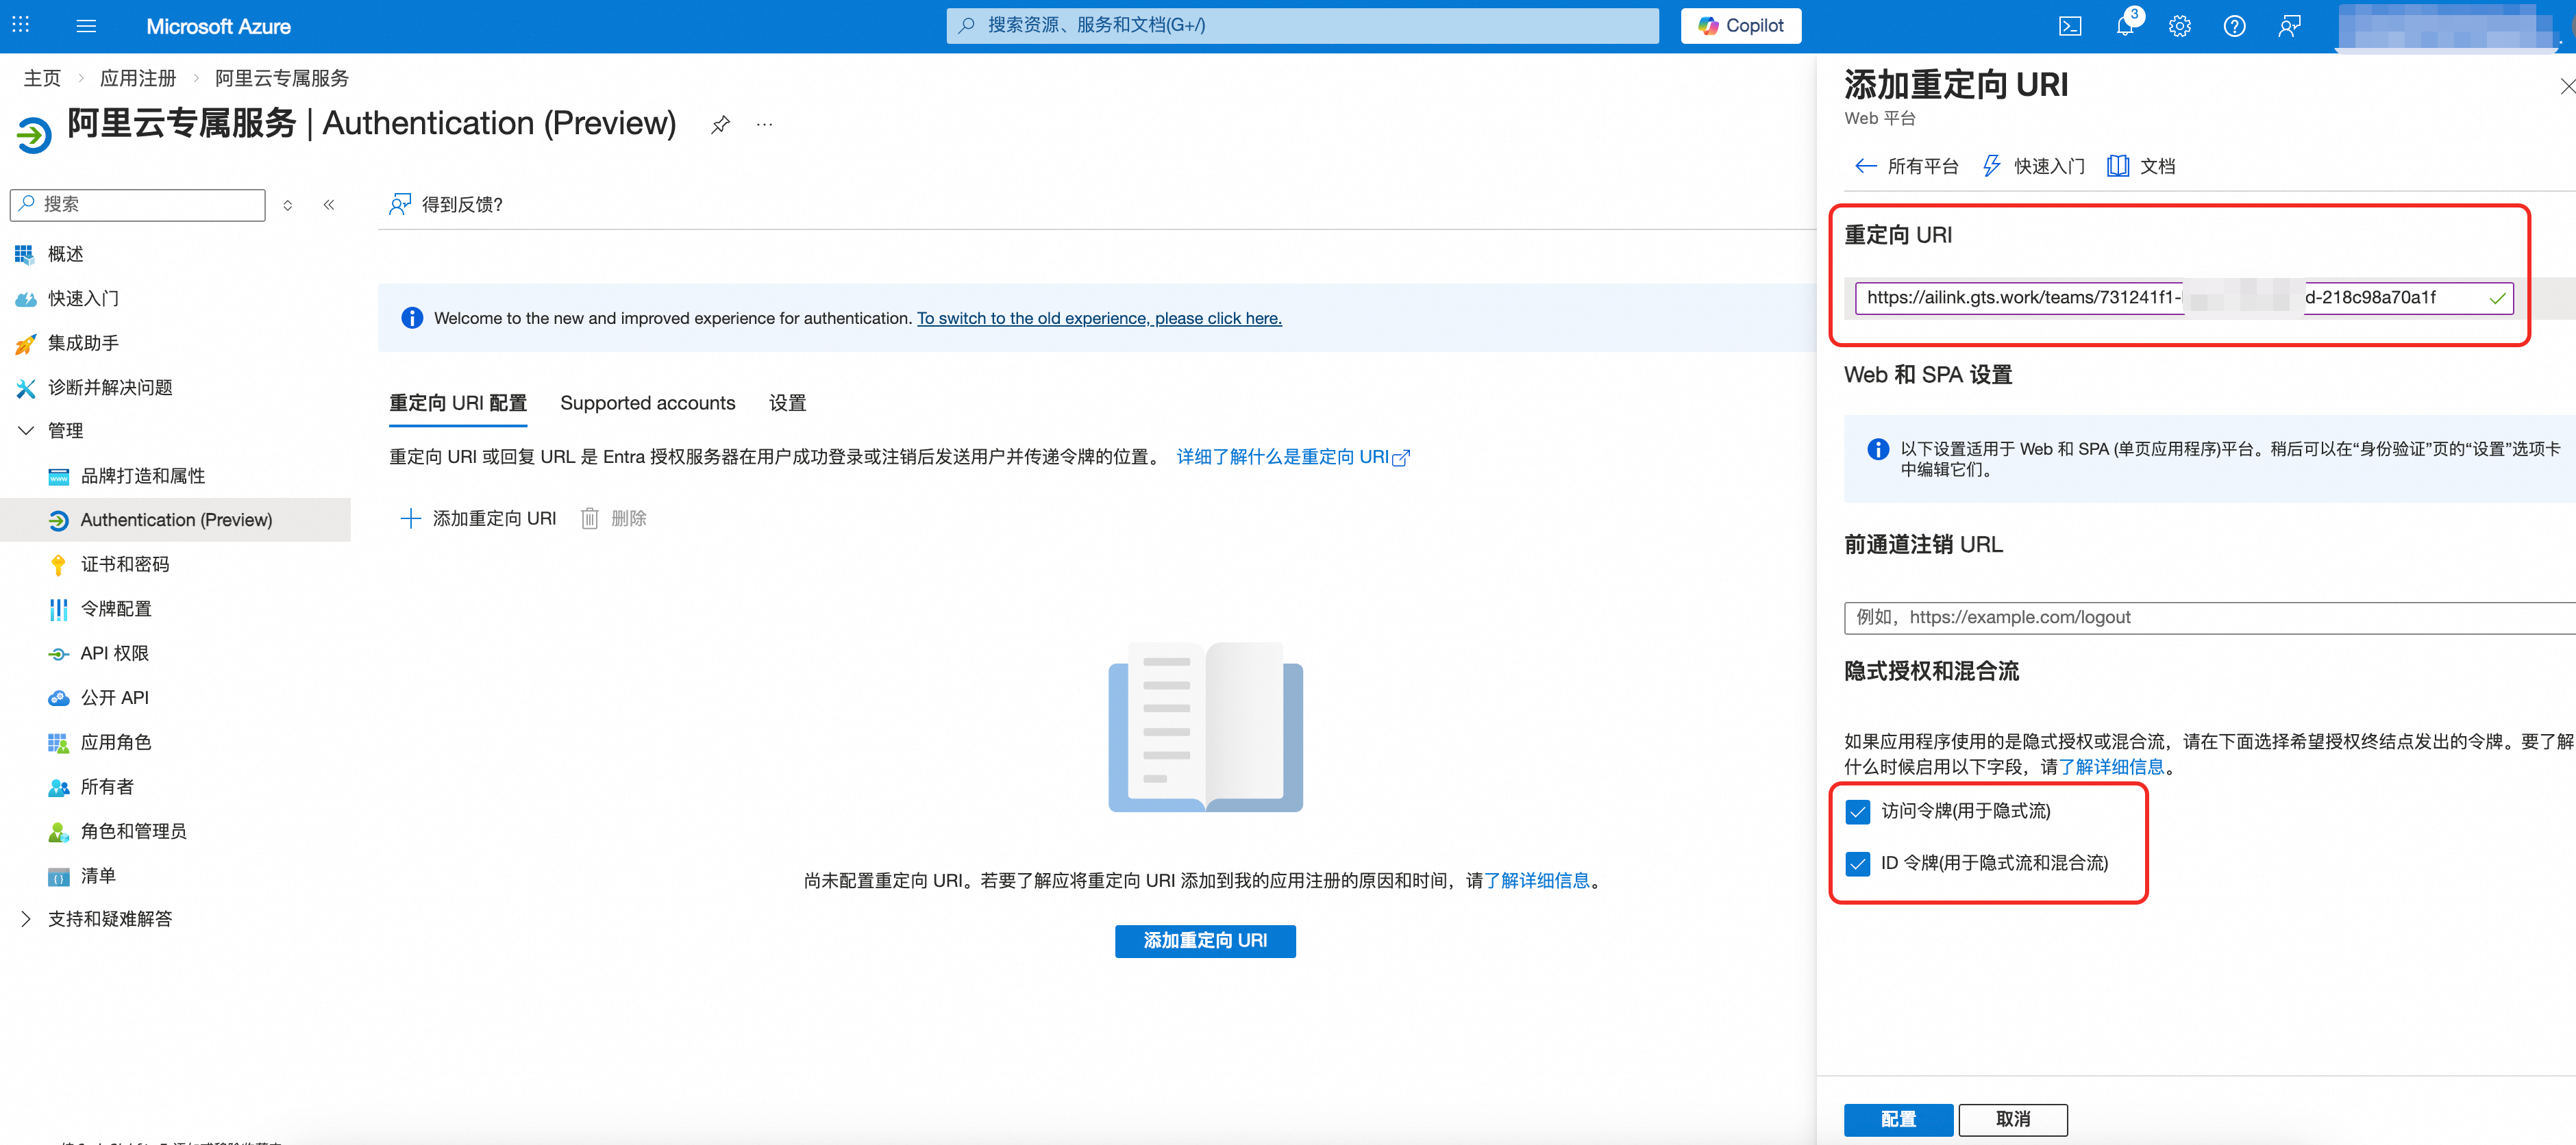Open 证书和密码 in the sidebar

pyautogui.click(x=125, y=564)
